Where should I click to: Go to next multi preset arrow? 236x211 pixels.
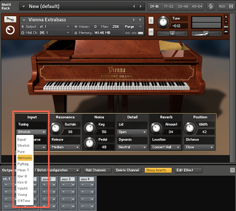tap(141, 6)
